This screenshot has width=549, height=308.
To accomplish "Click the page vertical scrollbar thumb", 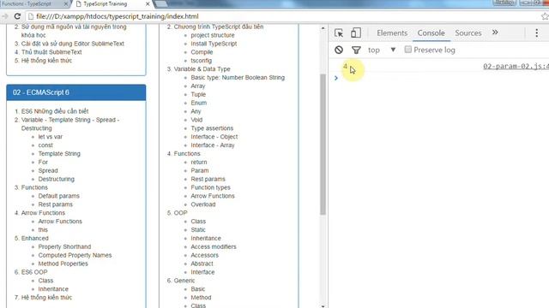I will click(x=323, y=145).
